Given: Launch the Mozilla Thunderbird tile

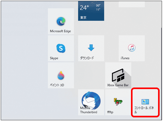Looking at the screenshot, I should 91,102.
